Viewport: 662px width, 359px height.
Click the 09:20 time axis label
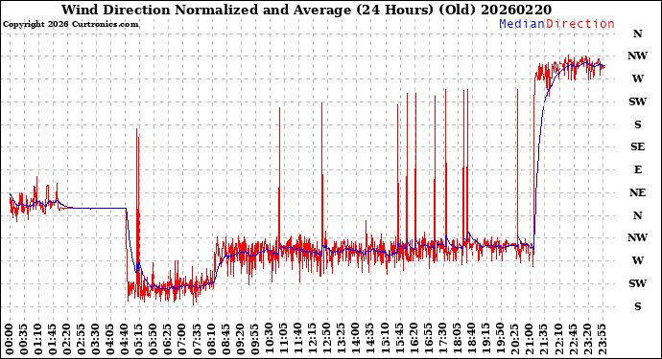pyautogui.click(x=241, y=340)
